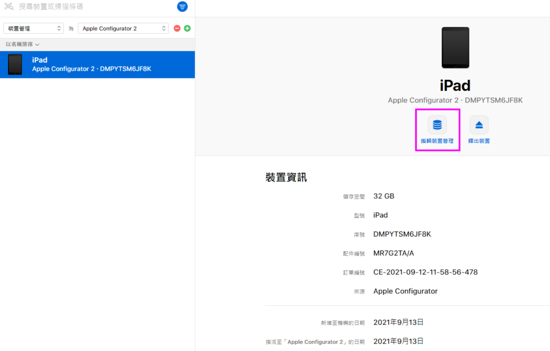Select the 型號 value iPad
This screenshot has width=550, height=351.
click(381, 215)
